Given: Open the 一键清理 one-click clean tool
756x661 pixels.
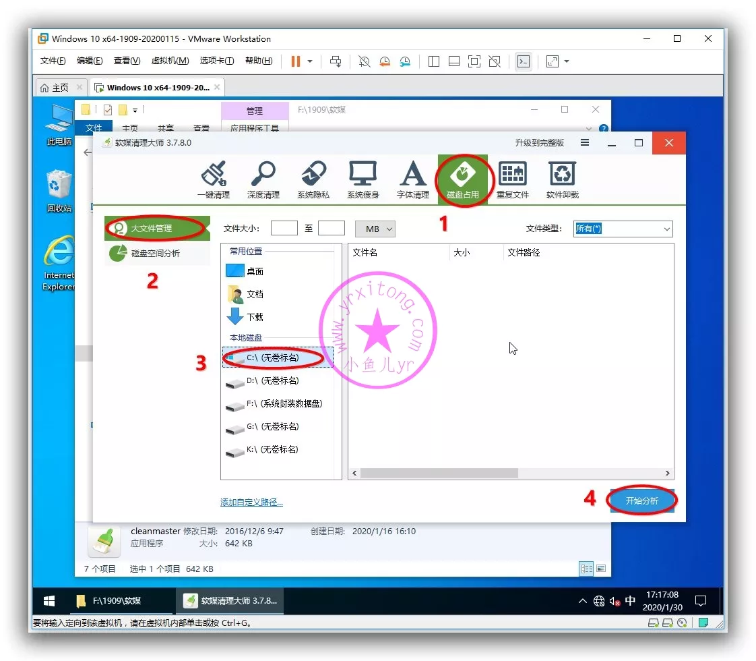Looking at the screenshot, I should click(x=214, y=179).
